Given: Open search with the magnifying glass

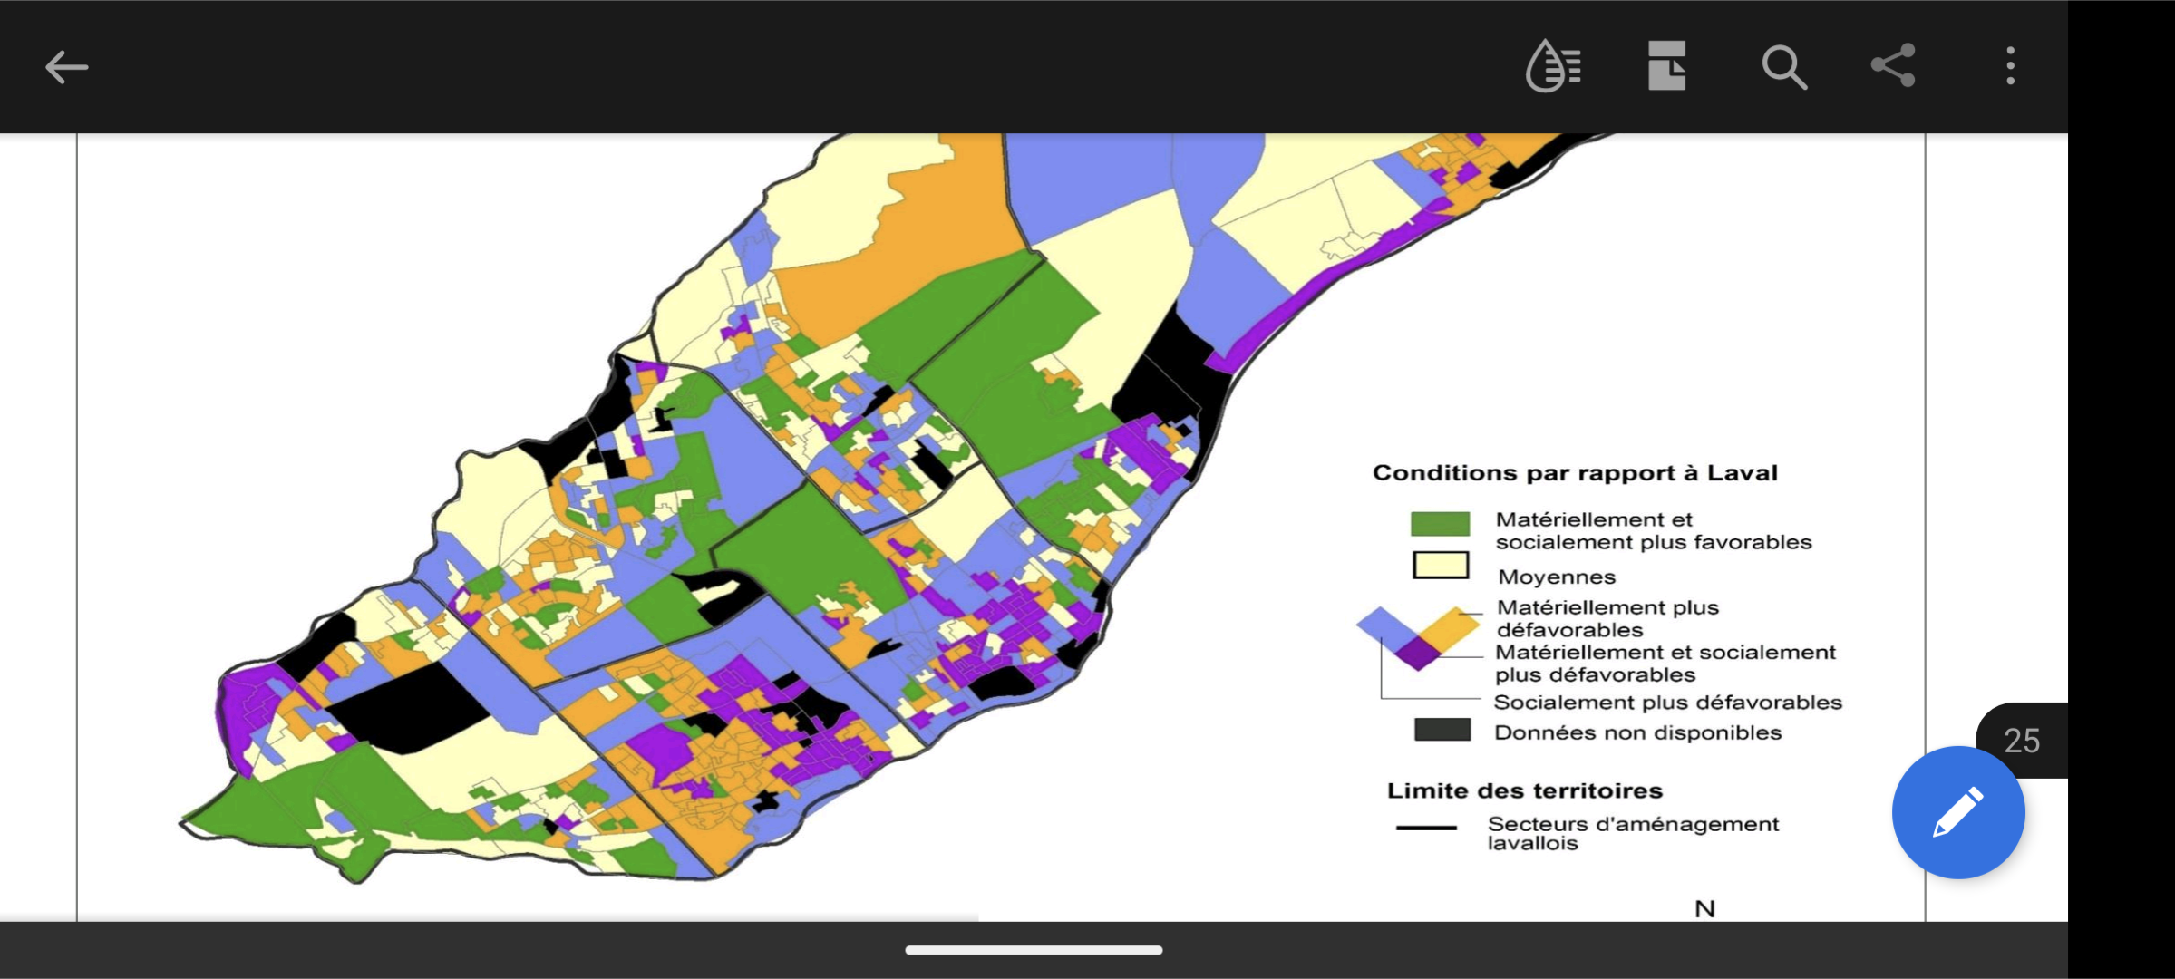Looking at the screenshot, I should 1783,67.
